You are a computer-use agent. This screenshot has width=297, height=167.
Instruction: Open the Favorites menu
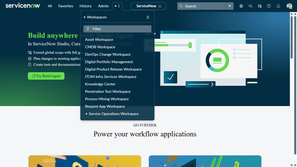point(66,6)
